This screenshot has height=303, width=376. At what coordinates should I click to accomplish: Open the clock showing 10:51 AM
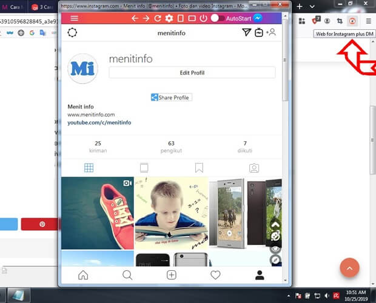coord(356,296)
